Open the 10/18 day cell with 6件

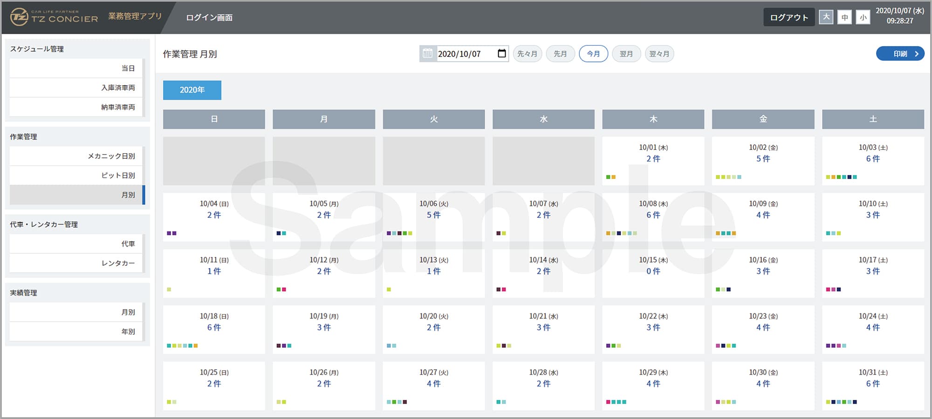coord(214,329)
